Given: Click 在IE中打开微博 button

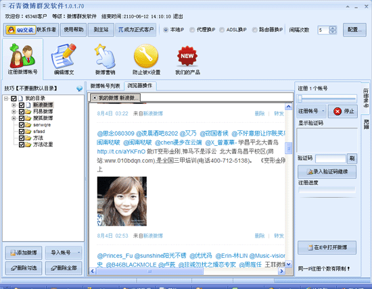Looking at the screenshot, I should pos(327,248).
